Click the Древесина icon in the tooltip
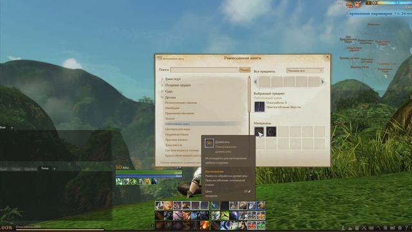The width and height of the screenshot is (412, 232). tap(209, 143)
